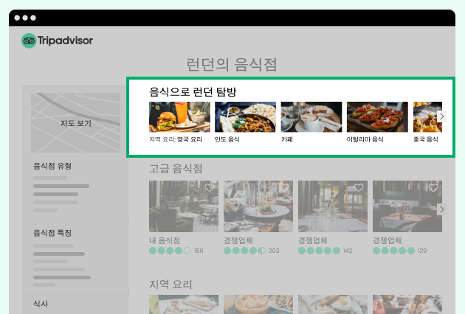Click the 142 review count
Viewport: 465px width, 314px height.
[x=348, y=251]
